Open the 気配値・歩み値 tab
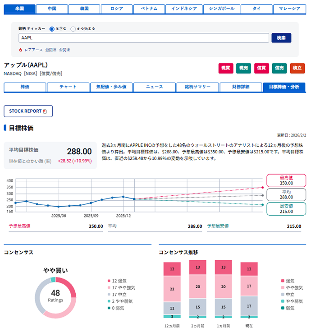The image size is (311, 332). click(111, 87)
